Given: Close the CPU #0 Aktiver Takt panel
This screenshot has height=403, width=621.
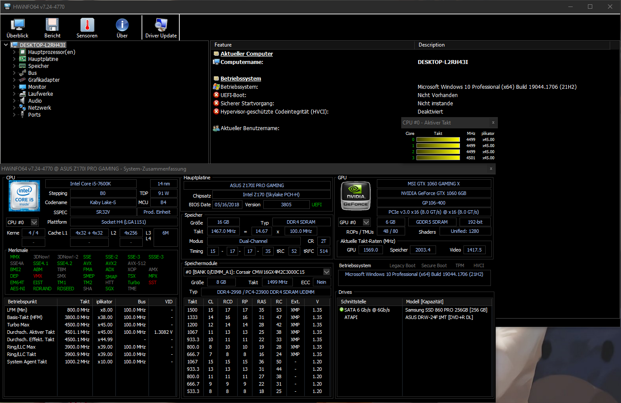Looking at the screenshot, I should point(493,123).
